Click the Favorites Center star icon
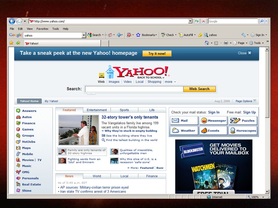278x208 pixels. pyautogui.click(x=11, y=43)
